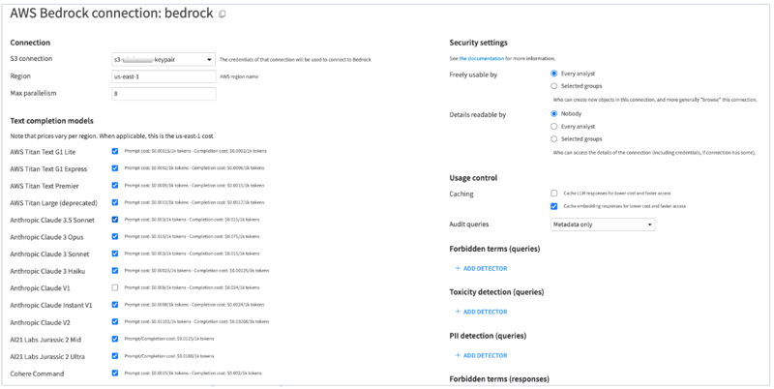Toggle Anthropic Claude 3 Haiku checkbox
The image size is (774, 389).
(115, 271)
